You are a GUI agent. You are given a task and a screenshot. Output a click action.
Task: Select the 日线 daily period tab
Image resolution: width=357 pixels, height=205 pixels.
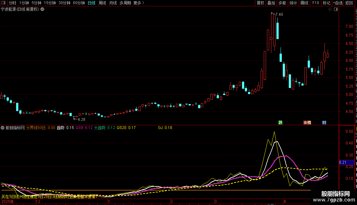92,3
